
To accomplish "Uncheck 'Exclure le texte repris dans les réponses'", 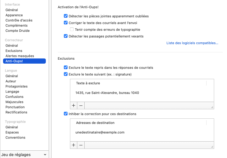I will point(66,68).
